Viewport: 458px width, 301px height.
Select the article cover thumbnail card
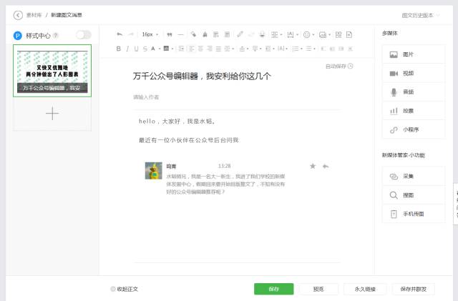52,71
